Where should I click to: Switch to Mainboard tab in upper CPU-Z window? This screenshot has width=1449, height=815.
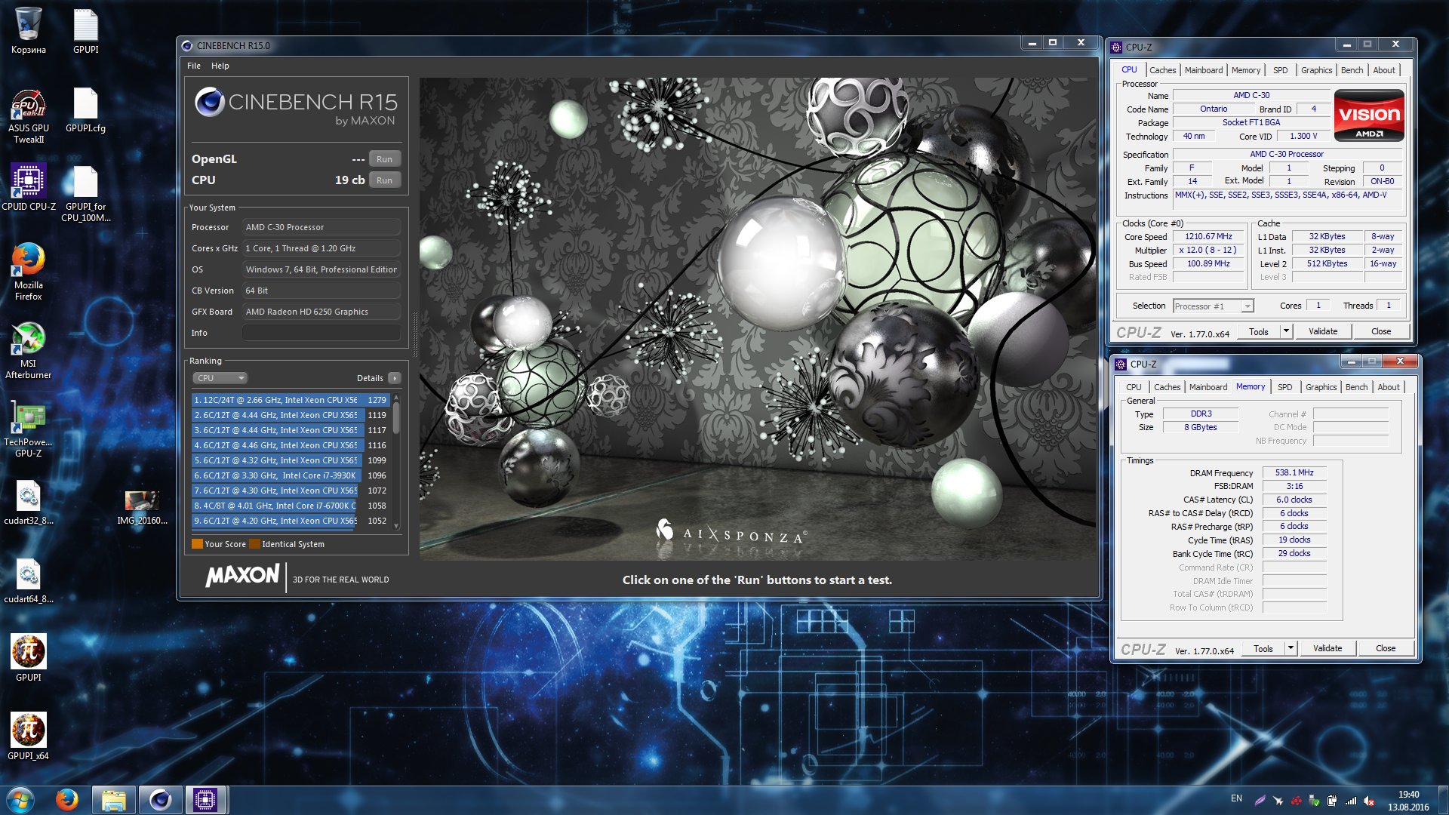1204,70
